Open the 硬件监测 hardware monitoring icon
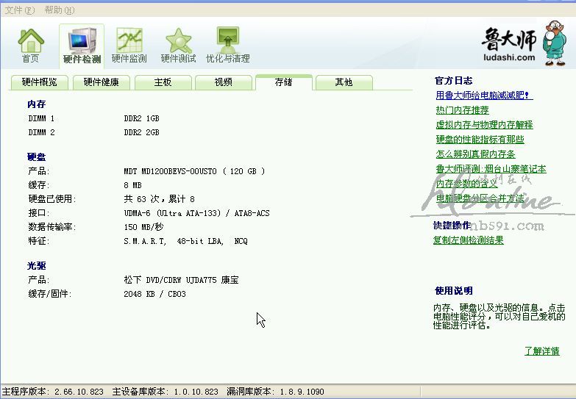Screen dimensions: 576x399 click(129, 45)
